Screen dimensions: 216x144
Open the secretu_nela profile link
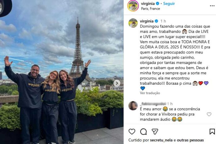pyautogui.click(x=161, y=140)
